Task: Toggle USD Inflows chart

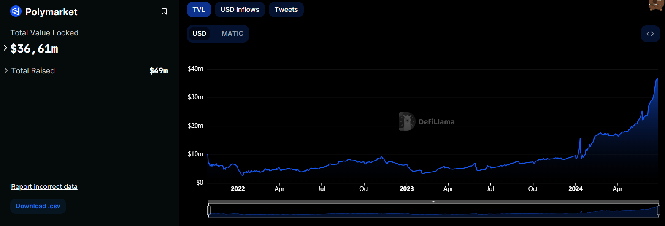Action: click(x=240, y=9)
